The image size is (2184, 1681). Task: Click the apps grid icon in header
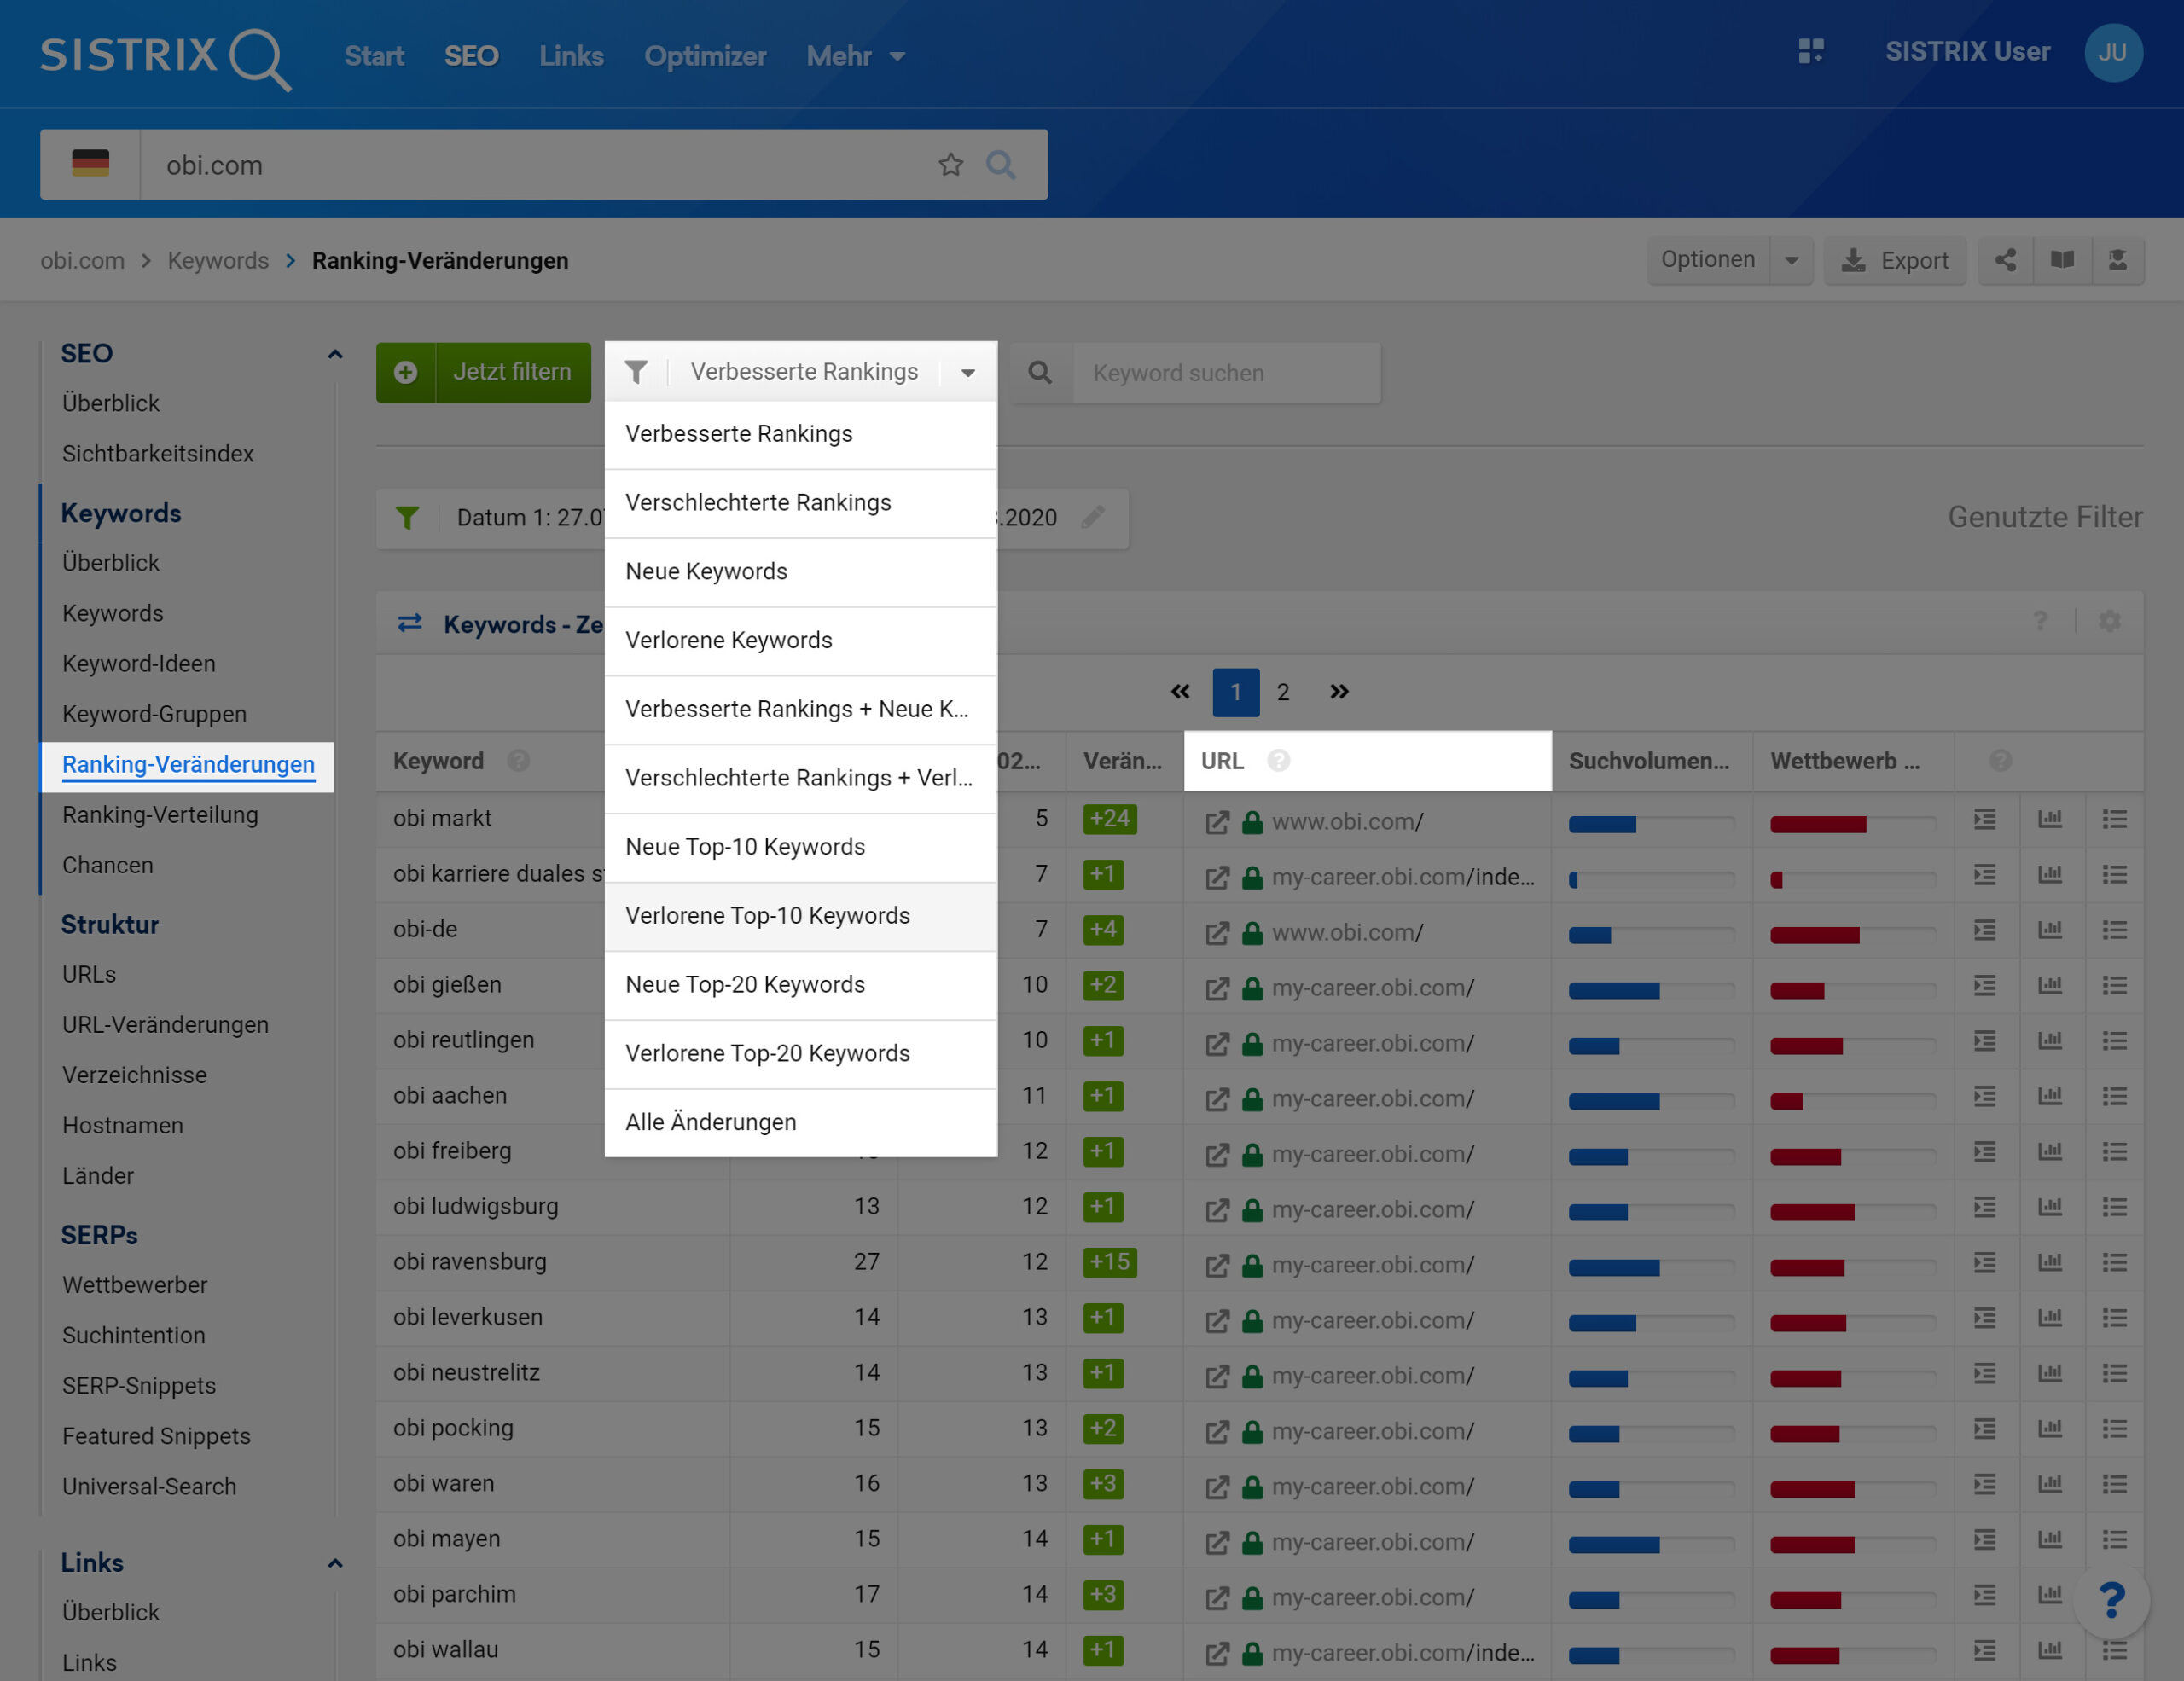point(1811,52)
